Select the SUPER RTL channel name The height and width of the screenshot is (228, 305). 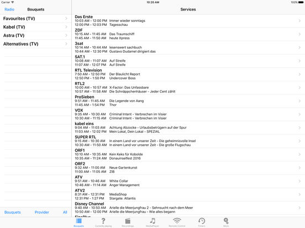[86, 137]
